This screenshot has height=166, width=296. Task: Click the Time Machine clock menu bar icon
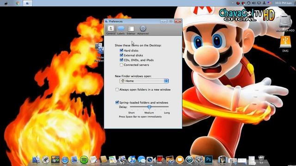coord(249,3)
